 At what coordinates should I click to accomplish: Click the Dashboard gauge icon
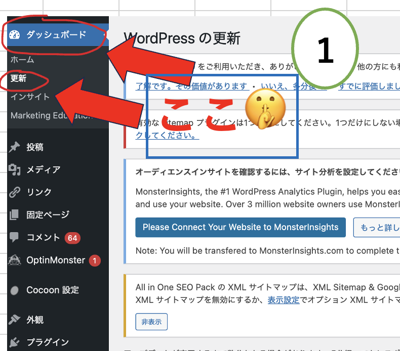tap(15, 35)
